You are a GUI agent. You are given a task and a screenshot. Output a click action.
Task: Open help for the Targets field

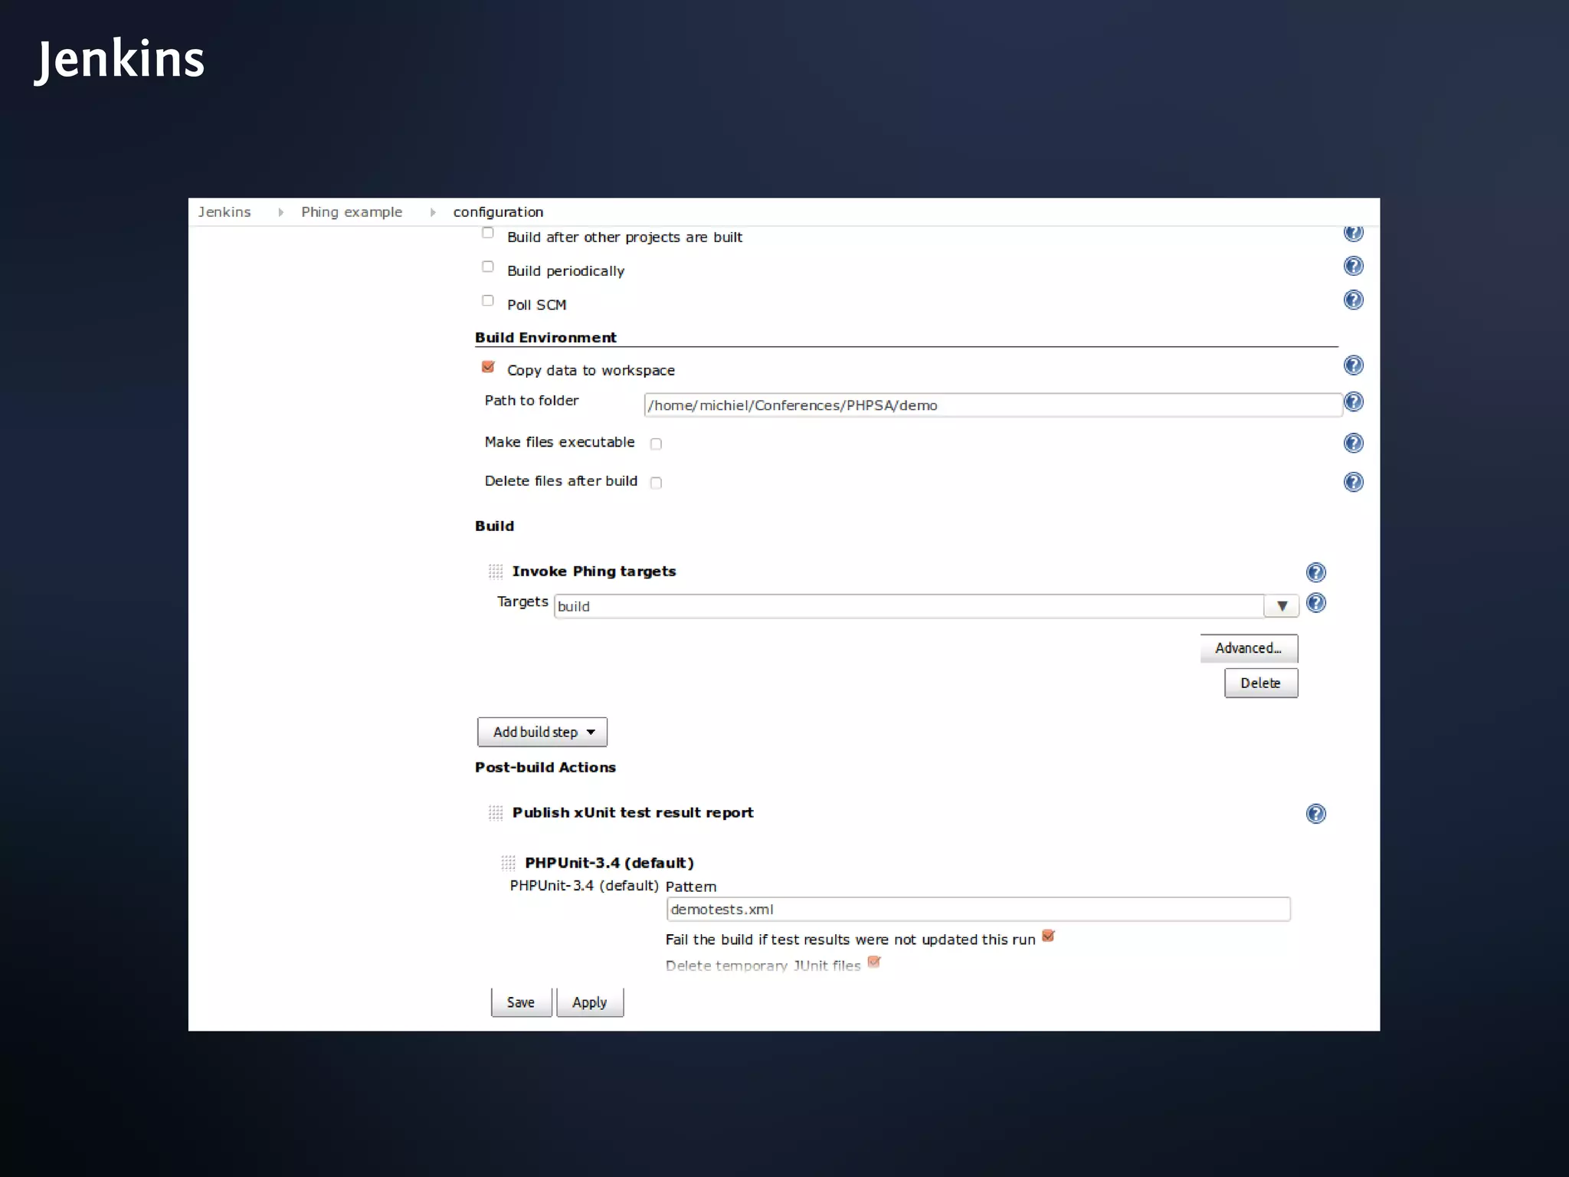pyautogui.click(x=1315, y=603)
